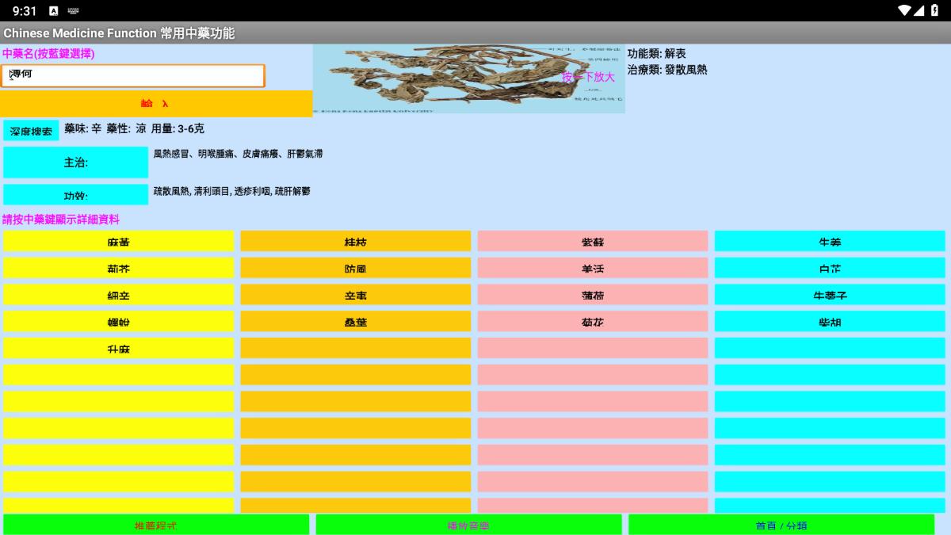Screen dimensions: 951x535
Task: Click the 中藥名(按藍鍵選擇) label
Action: 48,54
